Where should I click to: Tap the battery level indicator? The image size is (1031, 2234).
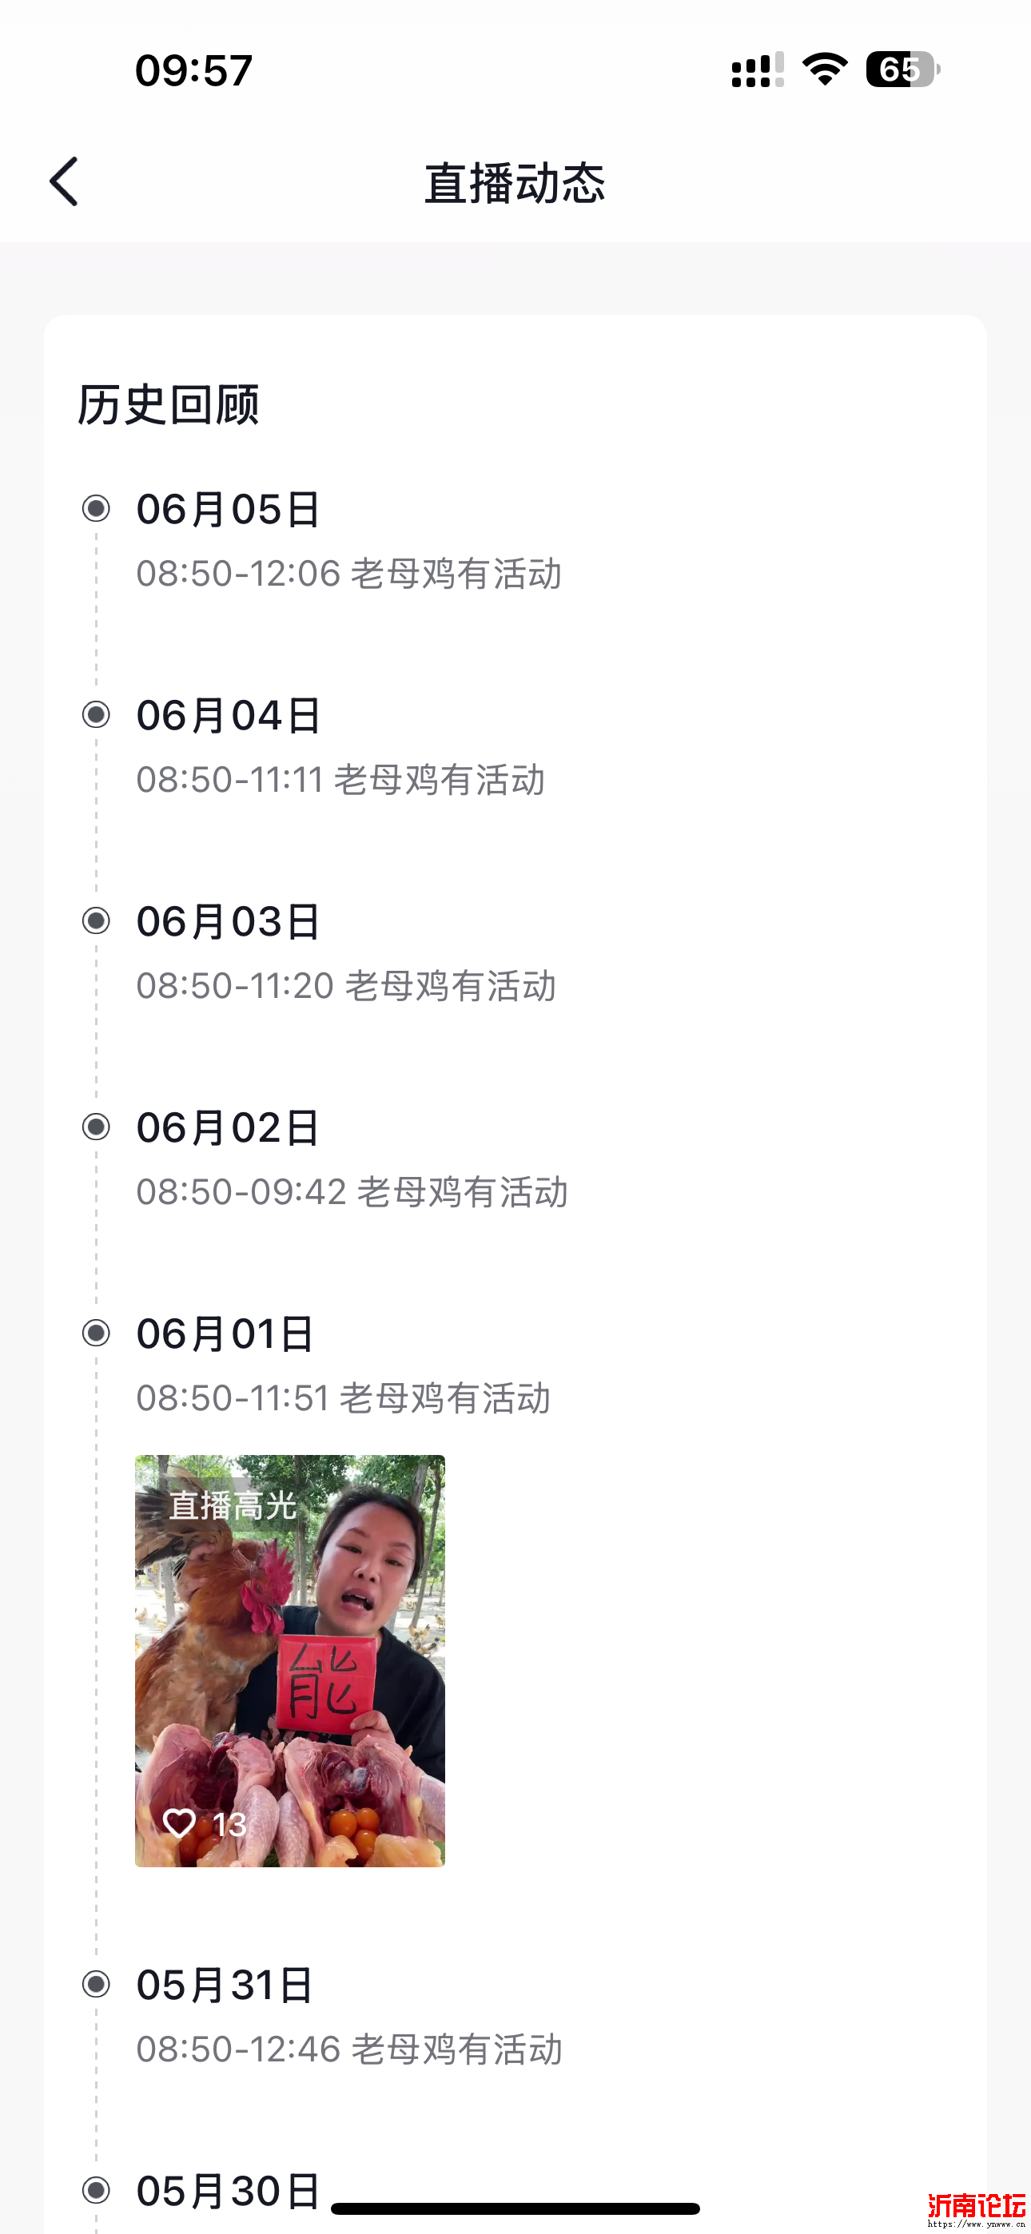point(902,70)
